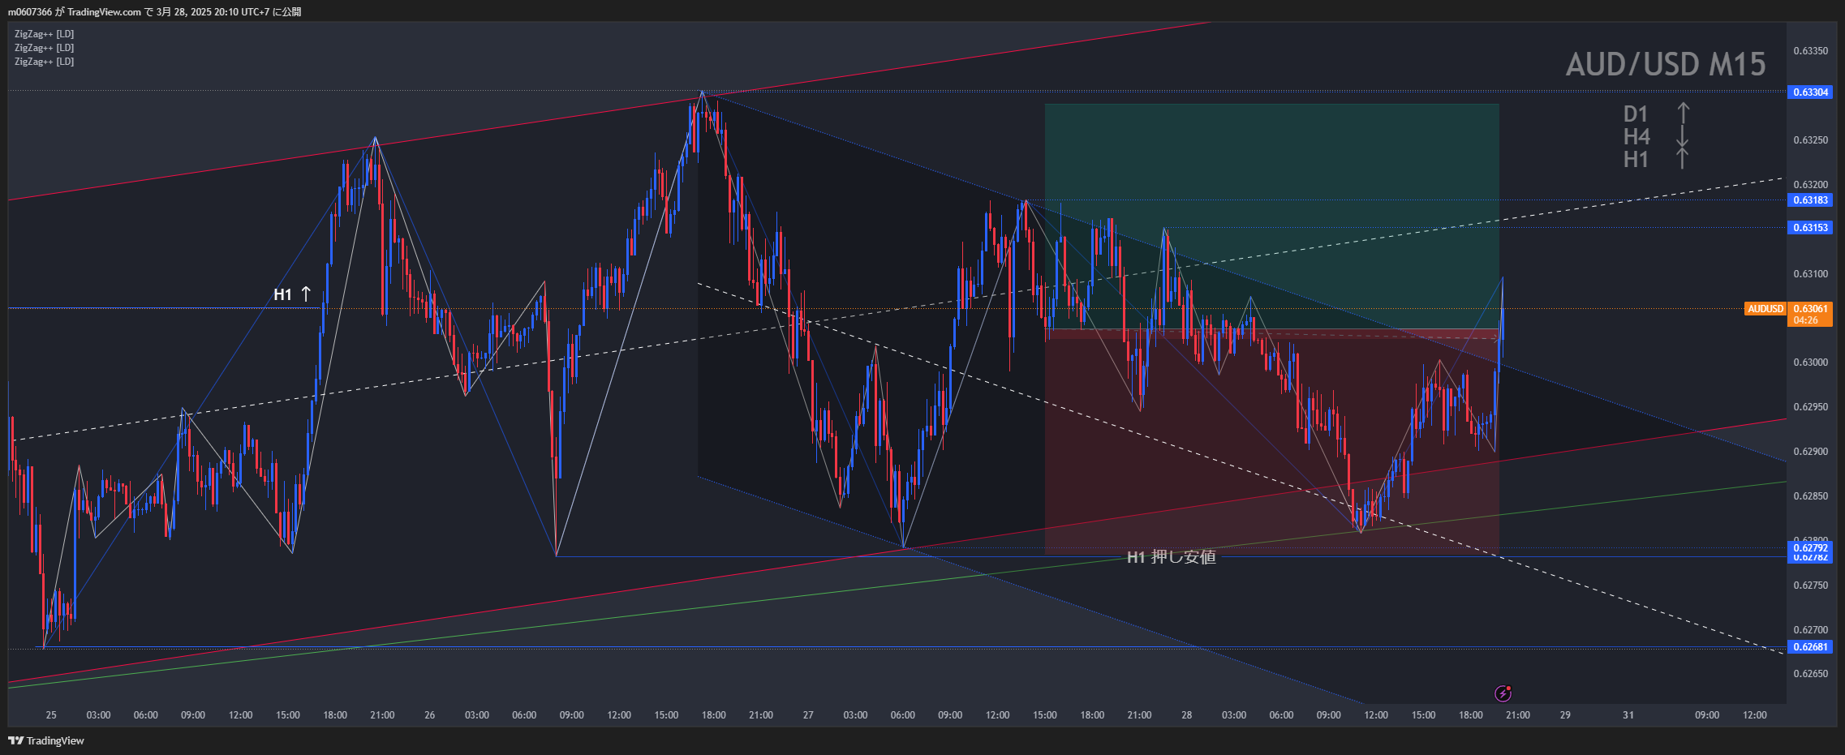Click the up arrow beside the white H1 text
The image size is (1845, 755).
(x=306, y=294)
